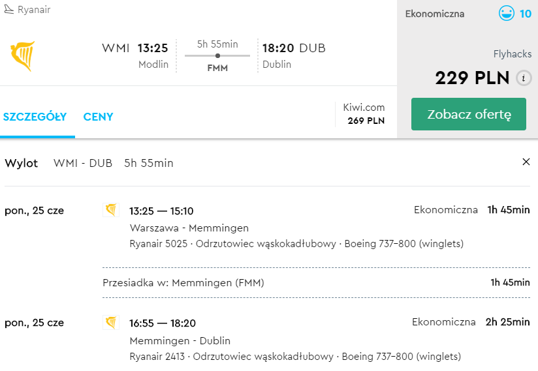Click the 229 PLN price
This screenshot has height=371, width=538.
coord(472,78)
